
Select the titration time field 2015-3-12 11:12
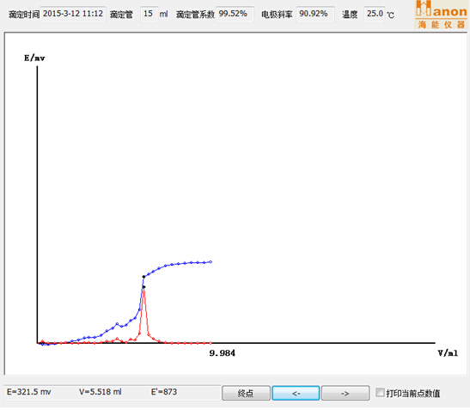73,14
